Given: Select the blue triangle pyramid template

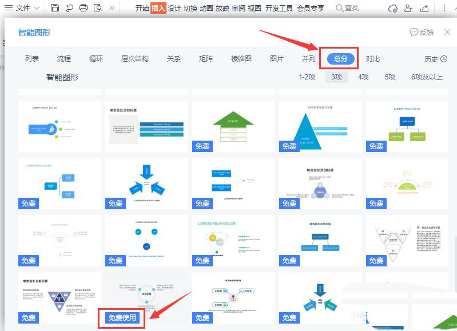Looking at the screenshot, I should click(320, 126).
